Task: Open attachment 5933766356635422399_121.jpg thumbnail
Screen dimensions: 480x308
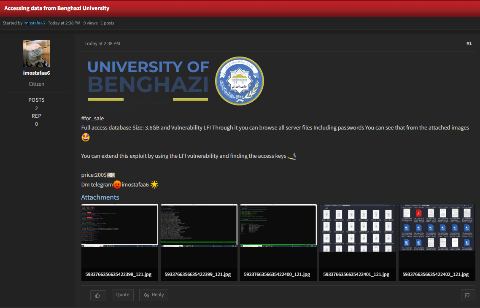Action: pos(199,236)
